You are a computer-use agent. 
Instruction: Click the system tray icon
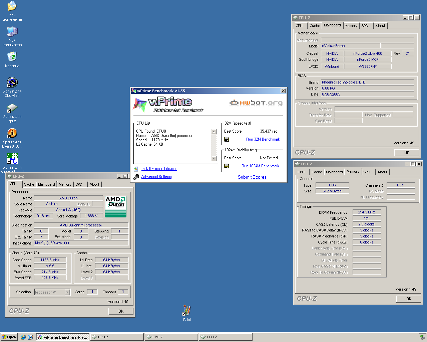tap(422, 337)
